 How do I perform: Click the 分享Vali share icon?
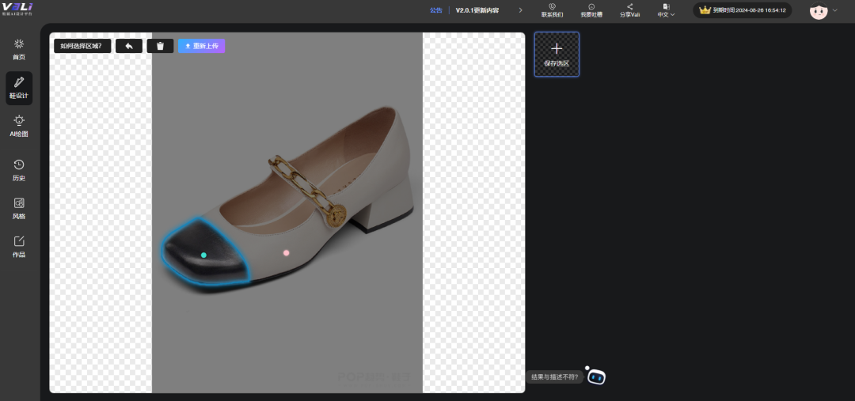point(629,9)
